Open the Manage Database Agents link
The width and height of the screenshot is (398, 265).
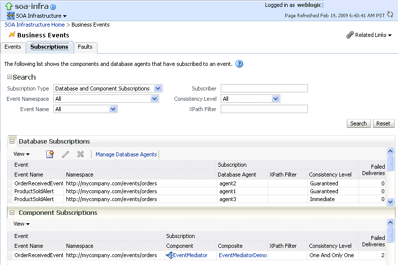126,154
